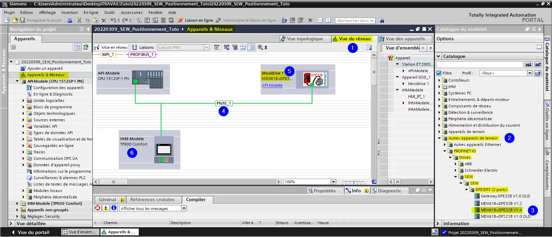Click the Delete X icon in toolbar
The height and width of the screenshot is (237, 552).
click(x=104, y=20)
